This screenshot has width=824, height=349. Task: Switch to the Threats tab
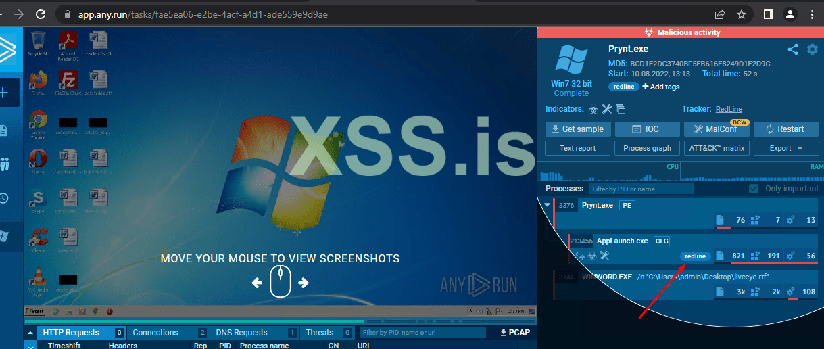[x=329, y=332]
